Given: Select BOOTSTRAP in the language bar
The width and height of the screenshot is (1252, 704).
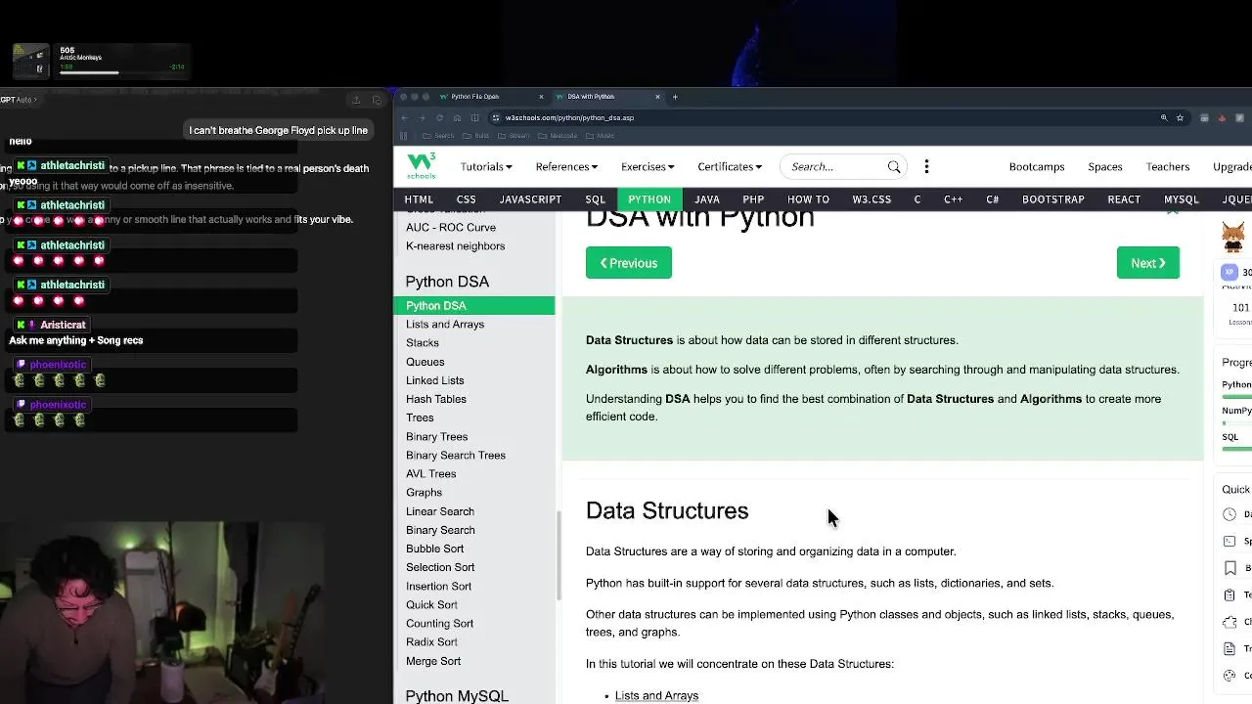Looking at the screenshot, I should 1053,199.
